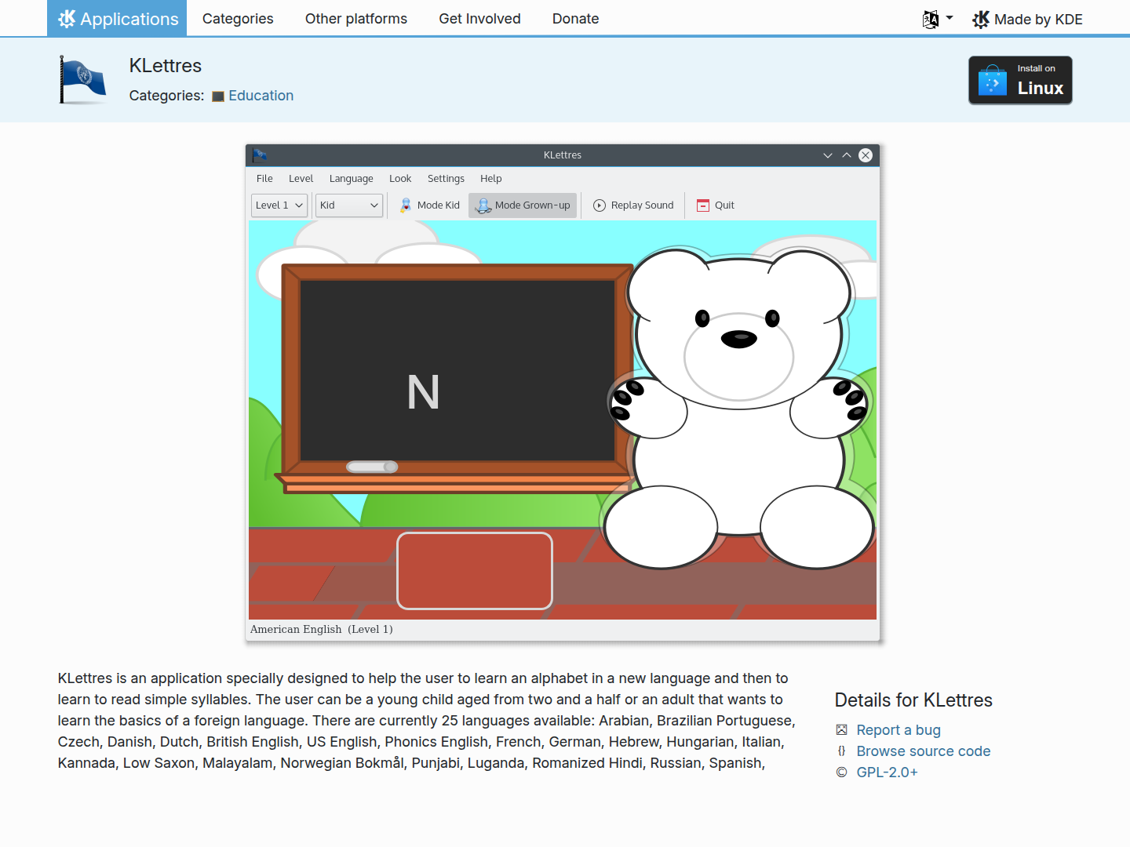
Task: Maximize the KLettres window using up chevron
Action: 847,155
